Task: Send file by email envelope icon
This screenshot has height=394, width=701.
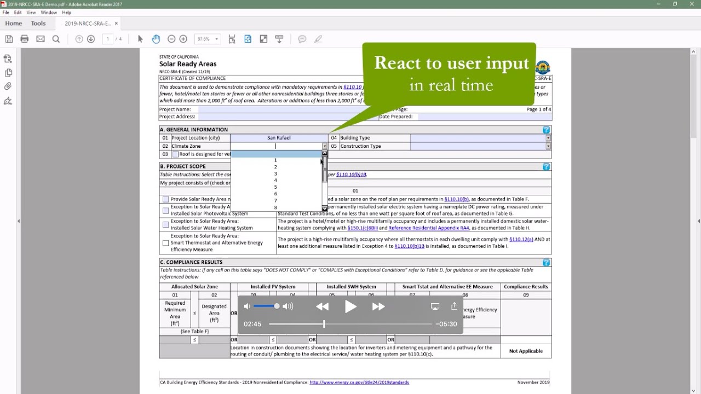Action: point(40,39)
